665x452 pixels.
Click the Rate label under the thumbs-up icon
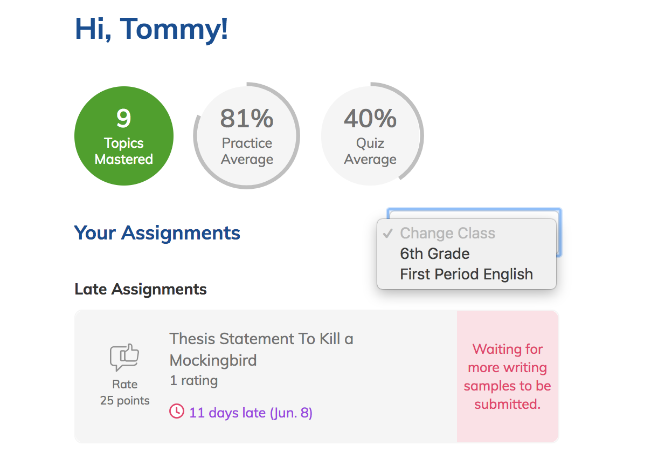[125, 385]
